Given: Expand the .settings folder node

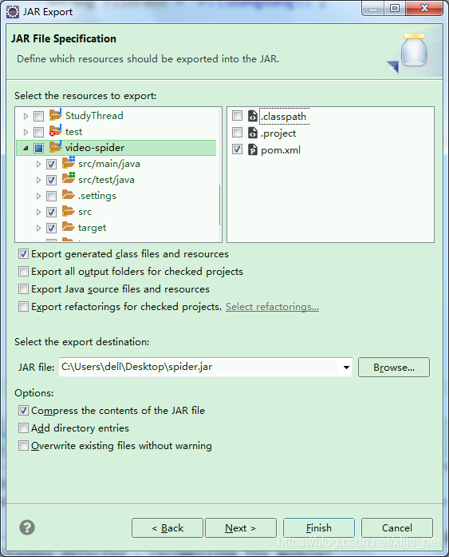Looking at the screenshot, I should click(x=38, y=196).
